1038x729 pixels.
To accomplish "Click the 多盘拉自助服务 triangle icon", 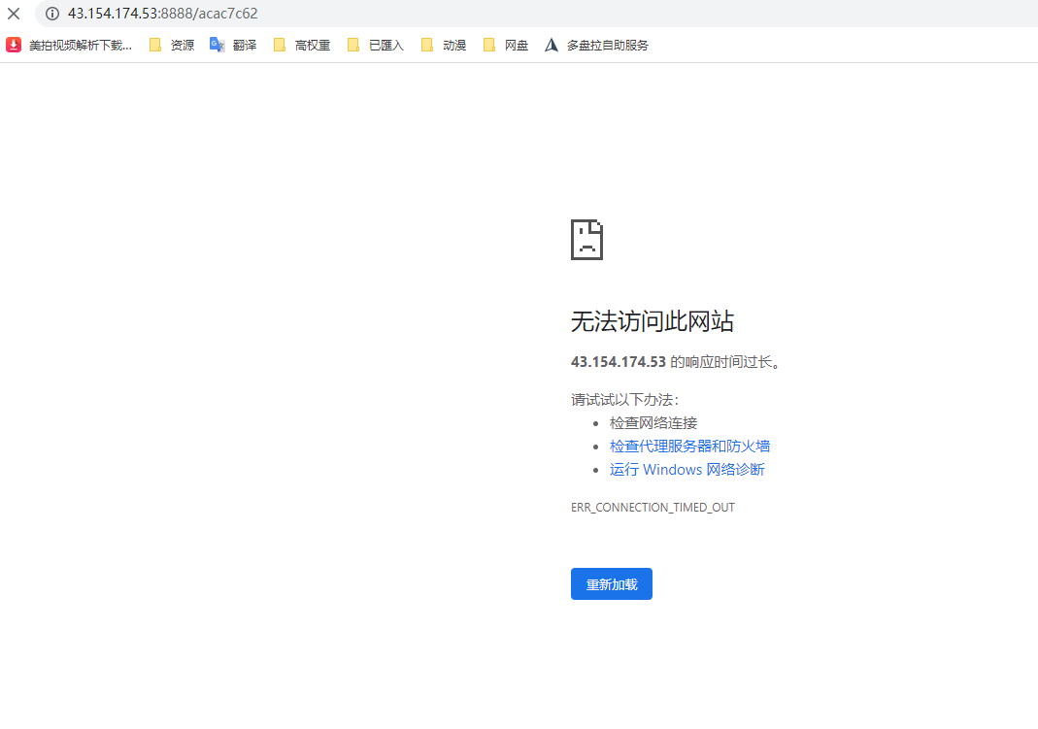I will pyautogui.click(x=551, y=44).
